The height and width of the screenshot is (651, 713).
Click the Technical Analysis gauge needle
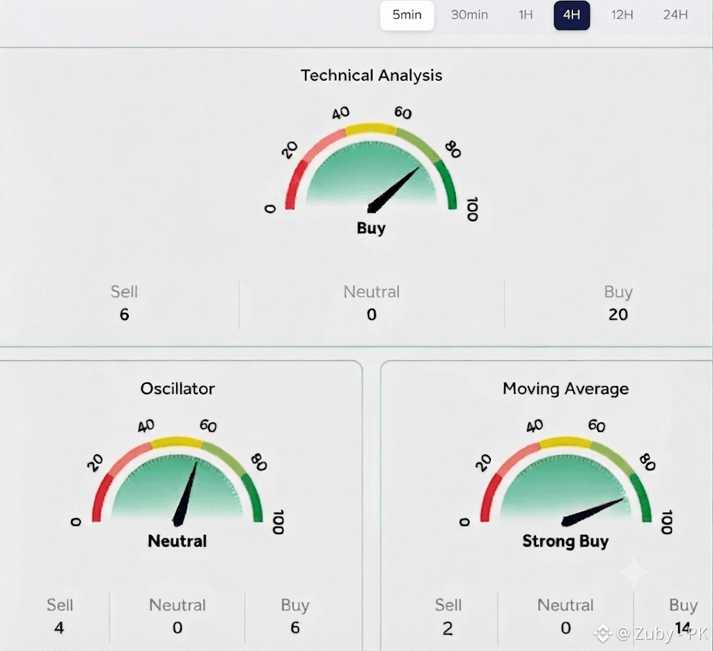393,189
